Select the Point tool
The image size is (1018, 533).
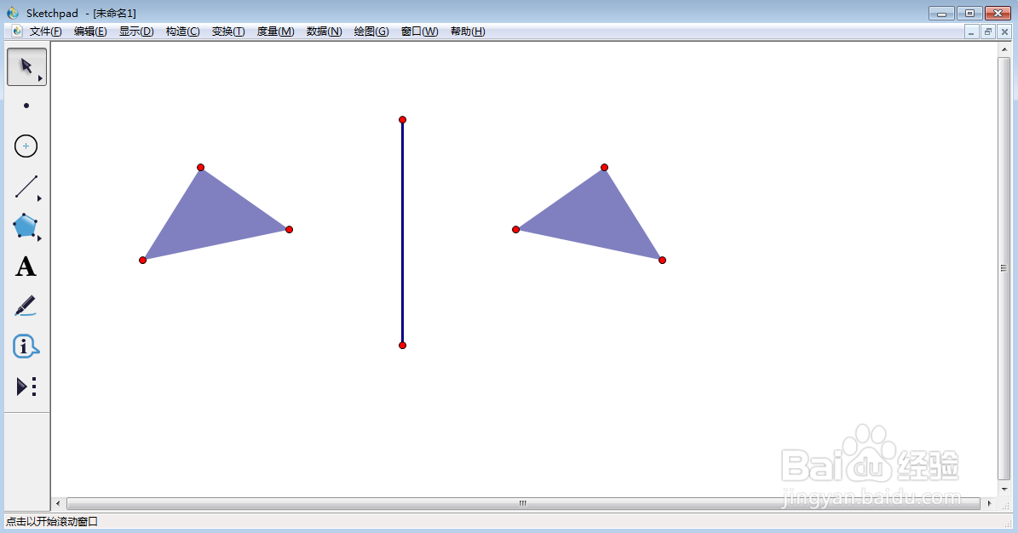(x=26, y=106)
